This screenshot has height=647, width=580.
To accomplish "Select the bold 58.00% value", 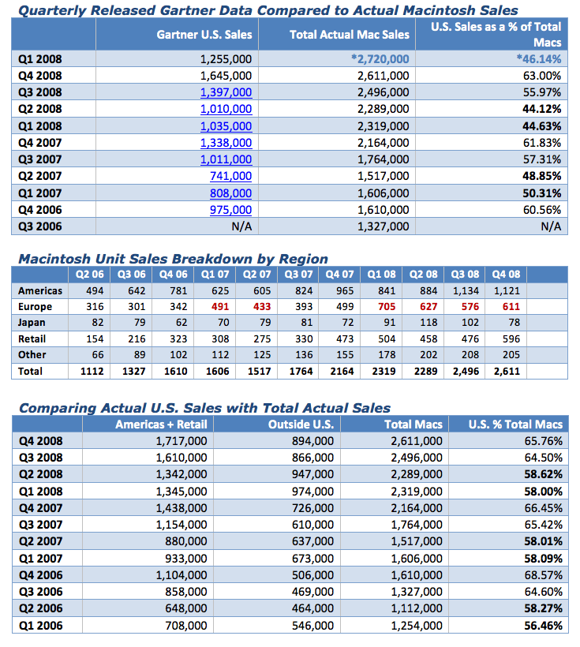I will coord(543,492).
